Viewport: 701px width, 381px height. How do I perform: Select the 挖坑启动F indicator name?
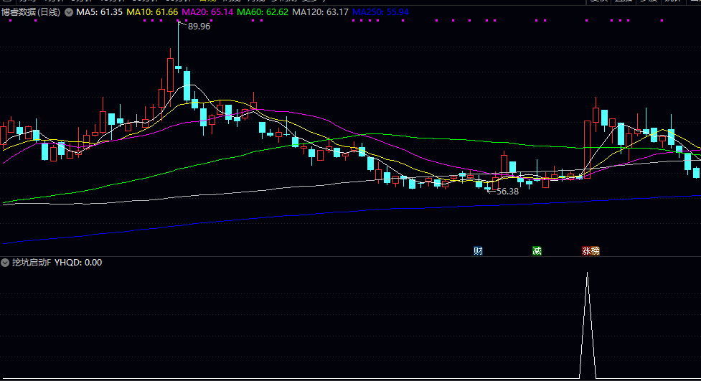click(32, 263)
